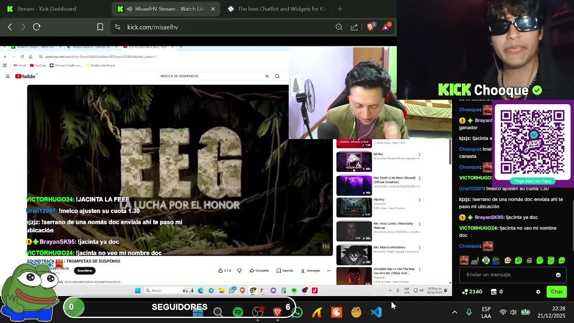This screenshot has height=323, width=574.
Task: Click username BrayanSK95 in chat
Action: [489, 217]
